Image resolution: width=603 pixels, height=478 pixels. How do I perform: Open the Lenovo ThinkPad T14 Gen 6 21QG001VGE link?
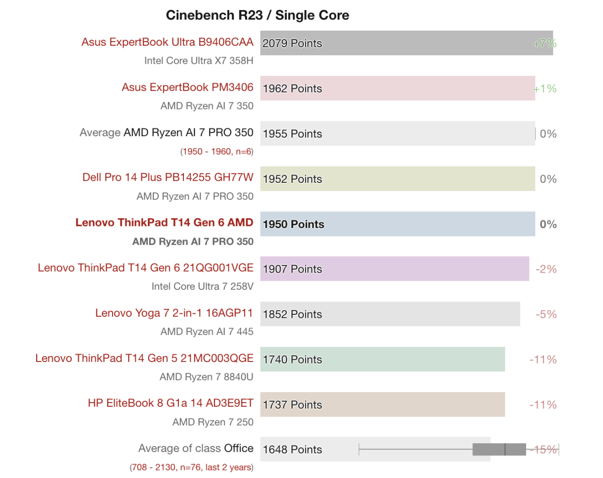[145, 268]
